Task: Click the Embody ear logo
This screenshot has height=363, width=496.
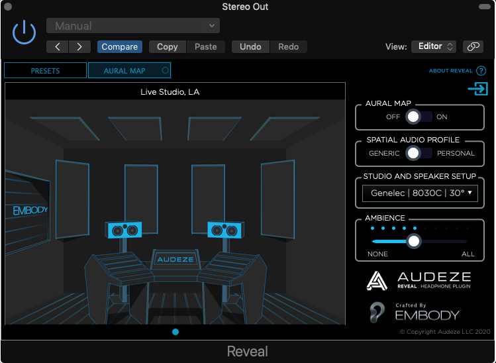Action: point(377,312)
